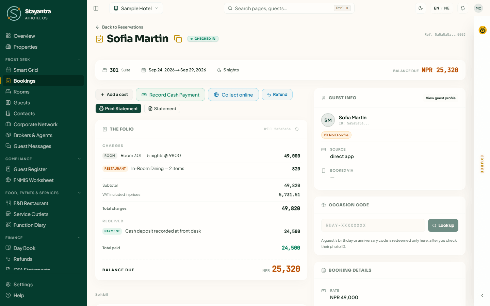Click the occasion code input field
Image resolution: width=490 pixels, height=306 pixels.
(x=373, y=225)
